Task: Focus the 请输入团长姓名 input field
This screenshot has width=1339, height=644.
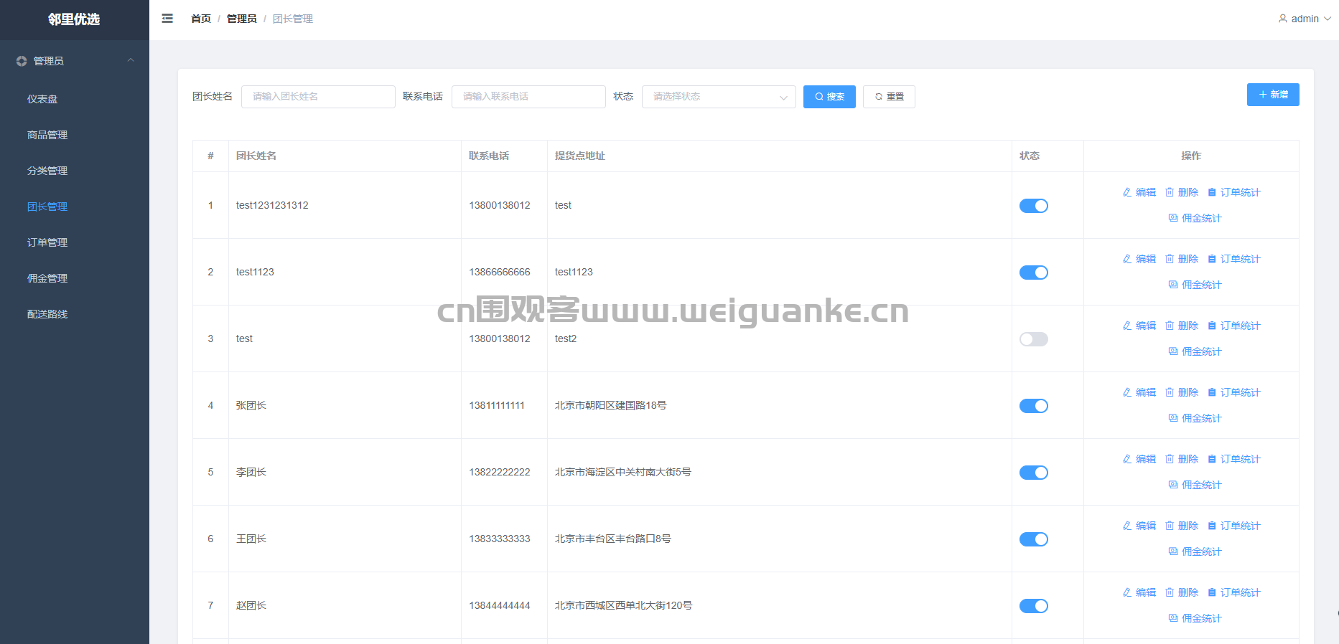Action: 318,97
